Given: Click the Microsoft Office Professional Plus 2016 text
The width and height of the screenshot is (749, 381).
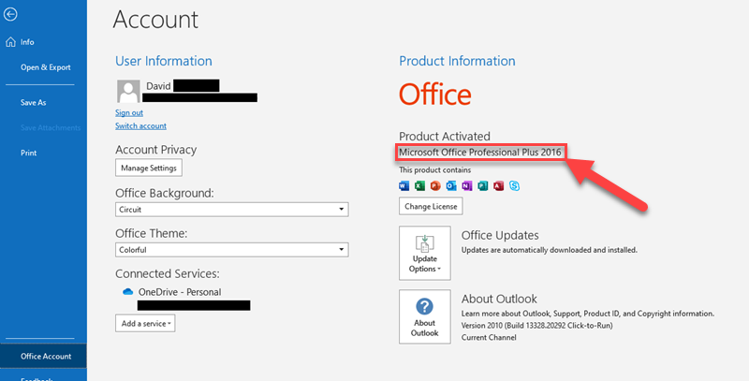Looking at the screenshot, I should tap(479, 153).
